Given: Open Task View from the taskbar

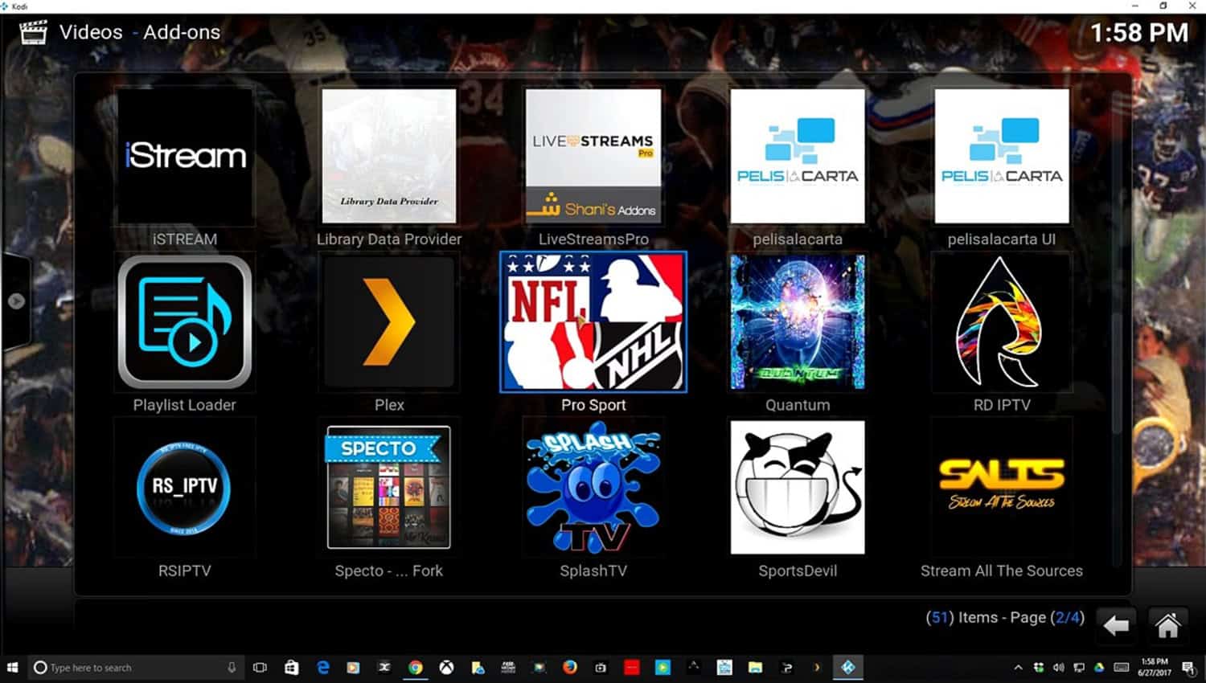Looking at the screenshot, I should tap(260, 667).
